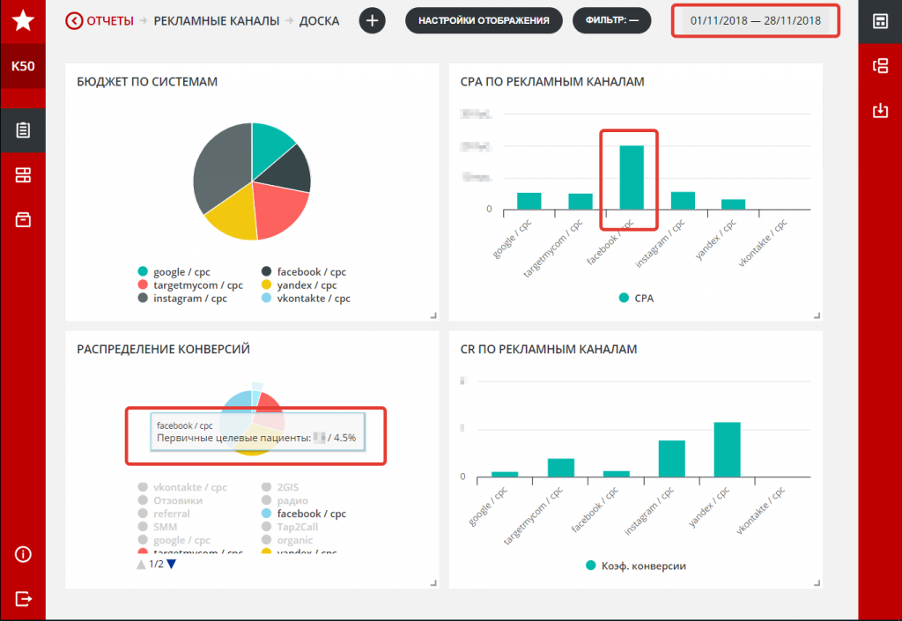Toggle yandex / cpc in budget legend

[299, 285]
